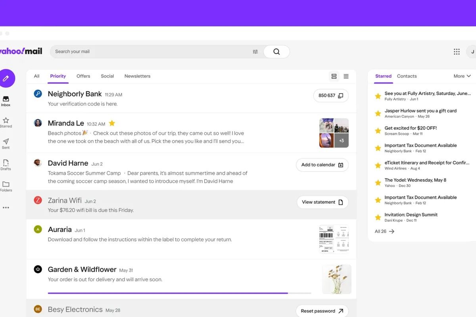Viewport: 476px width, 317px height.
Task: Copy the Neighborly Bank verification code 850637
Action: 331,95
